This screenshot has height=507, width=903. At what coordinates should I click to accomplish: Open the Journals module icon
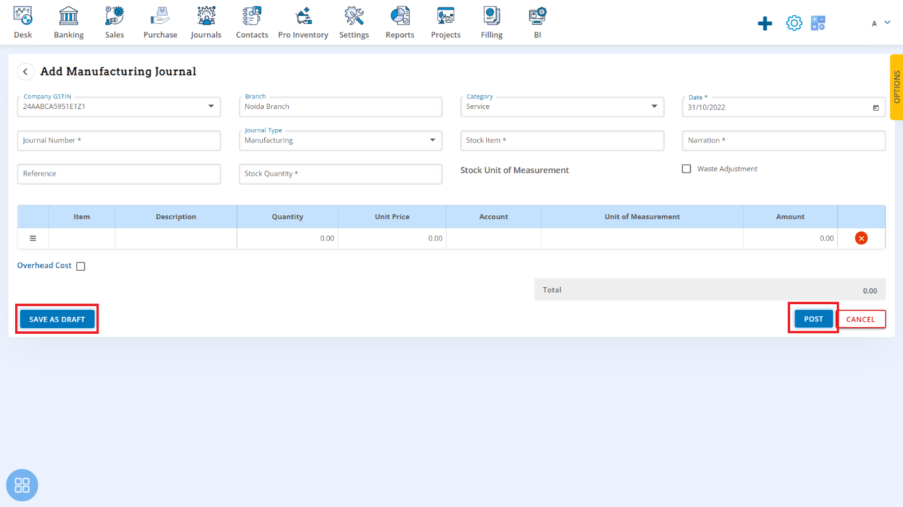pyautogui.click(x=206, y=16)
